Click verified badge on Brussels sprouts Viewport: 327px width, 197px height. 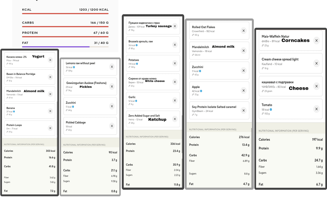137,45
